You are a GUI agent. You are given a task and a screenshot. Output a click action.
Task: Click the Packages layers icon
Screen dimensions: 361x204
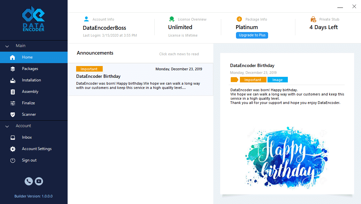[x=13, y=69]
